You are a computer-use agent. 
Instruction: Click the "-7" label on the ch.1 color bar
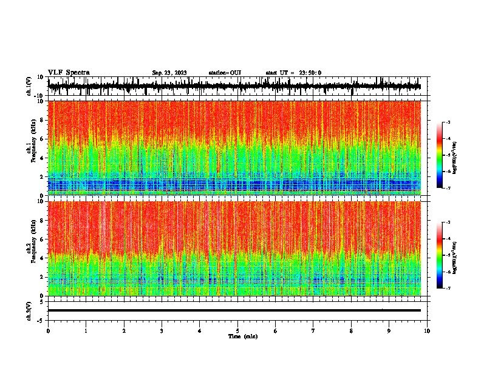coord(448,188)
